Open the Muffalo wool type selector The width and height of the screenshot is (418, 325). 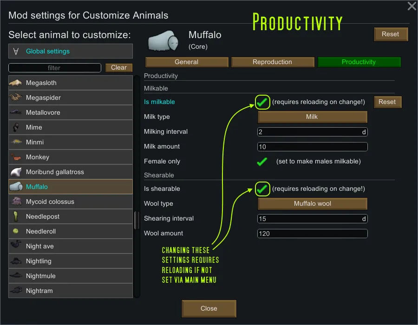point(312,204)
